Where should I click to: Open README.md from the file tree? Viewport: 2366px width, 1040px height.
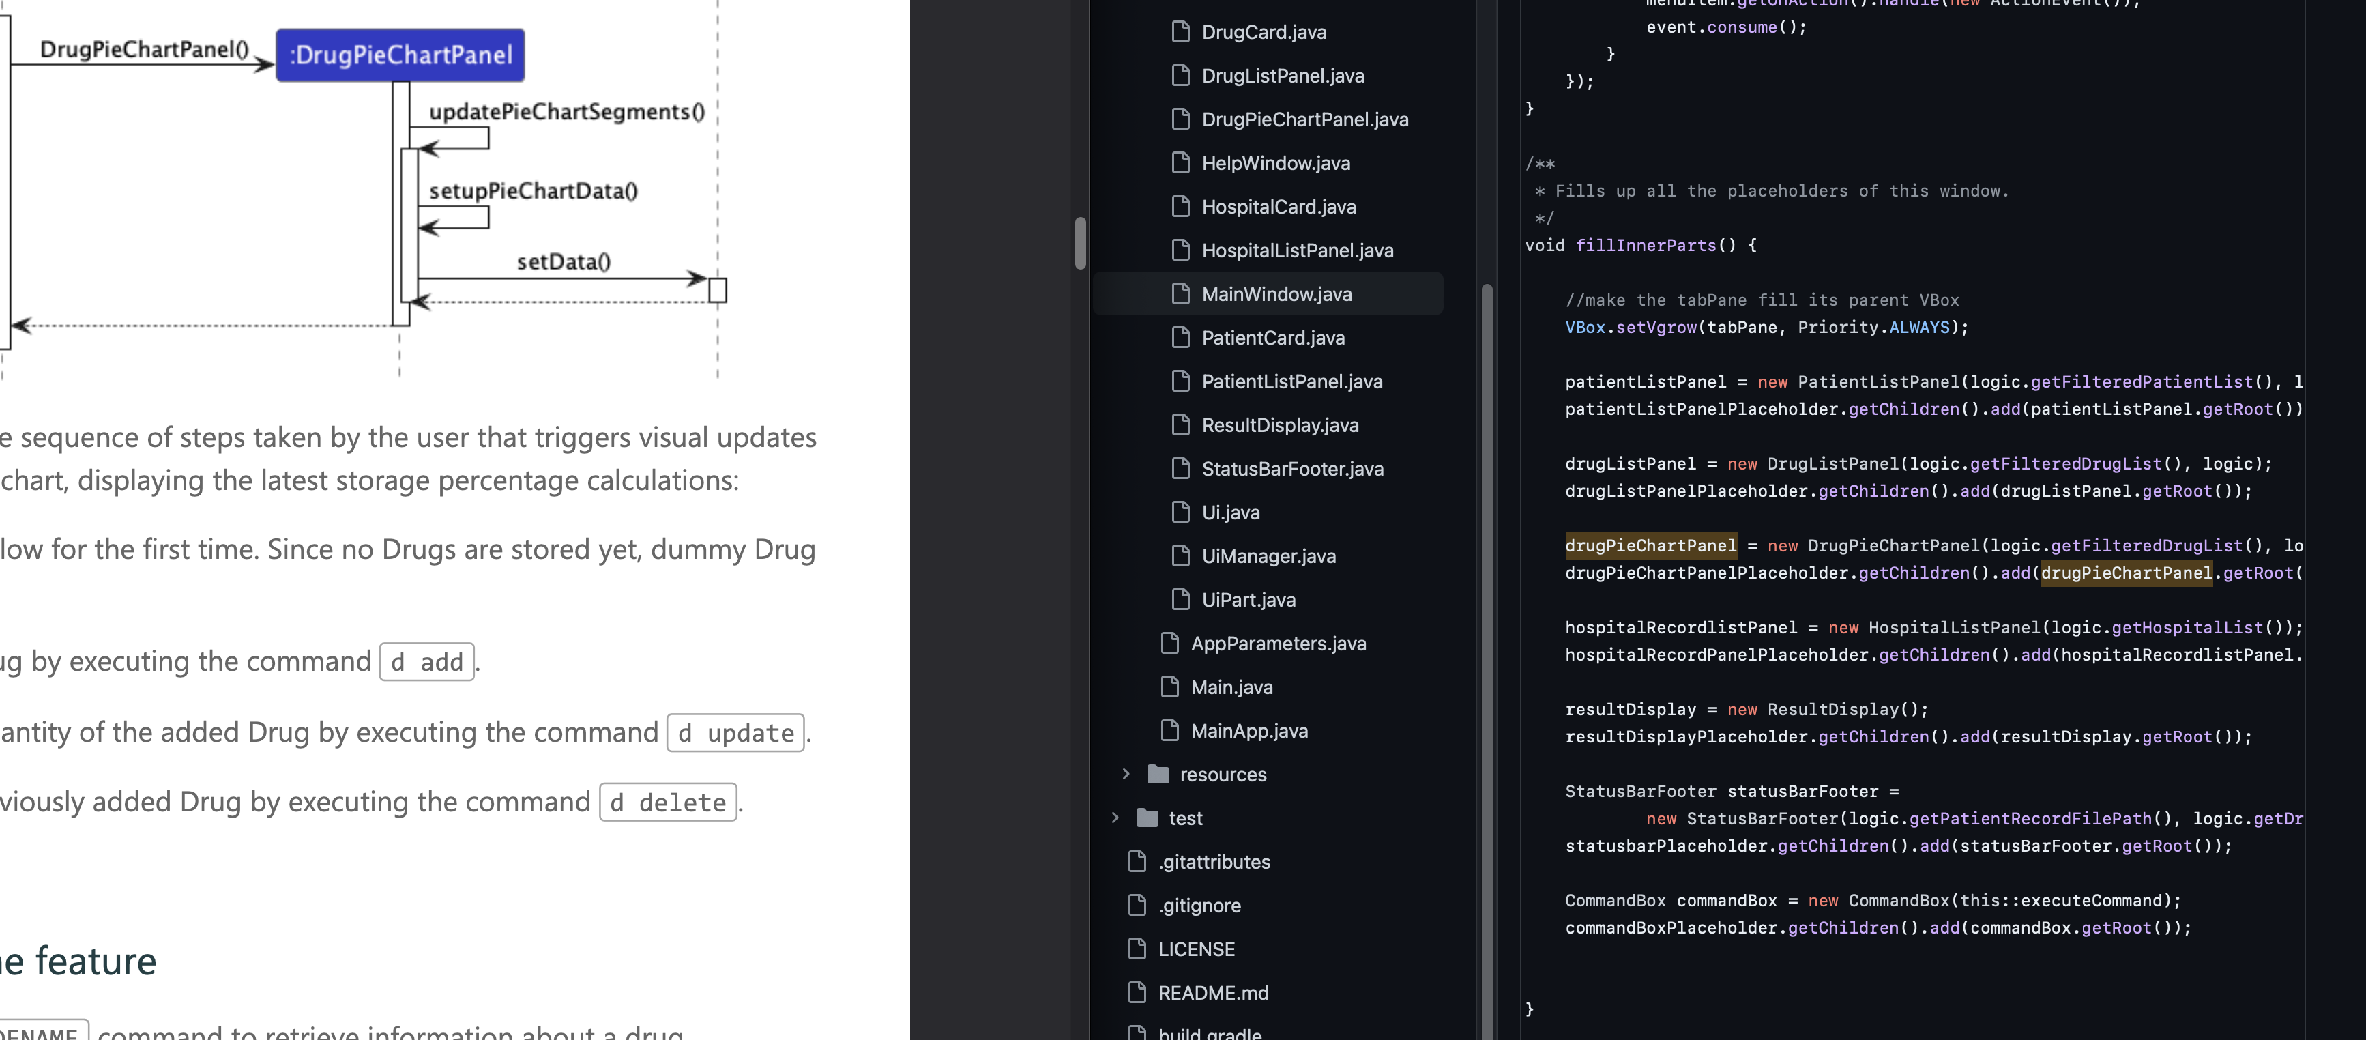point(1212,992)
